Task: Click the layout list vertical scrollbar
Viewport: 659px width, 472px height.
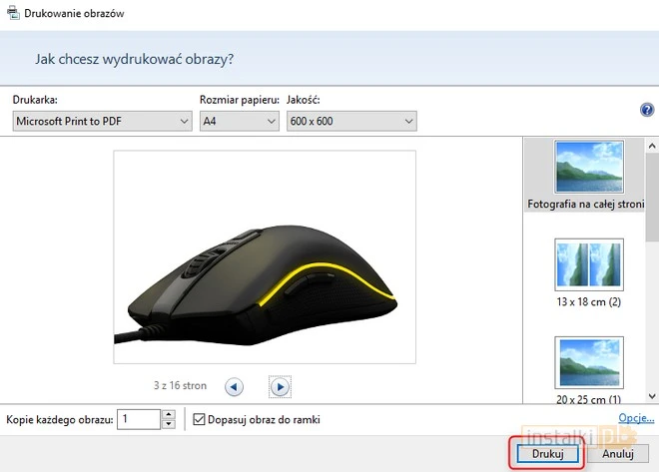Action: click(x=650, y=269)
